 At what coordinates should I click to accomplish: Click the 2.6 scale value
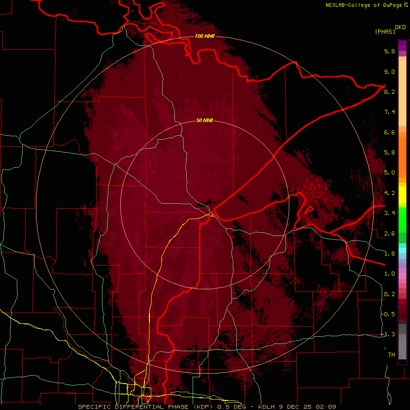[389, 234]
